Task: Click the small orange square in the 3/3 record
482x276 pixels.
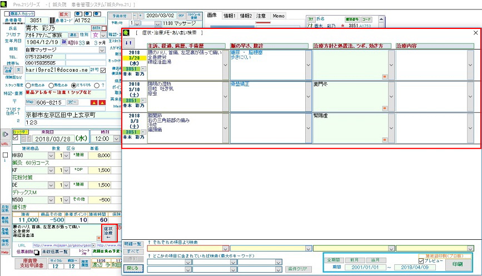Action: pyautogui.click(x=385, y=140)
